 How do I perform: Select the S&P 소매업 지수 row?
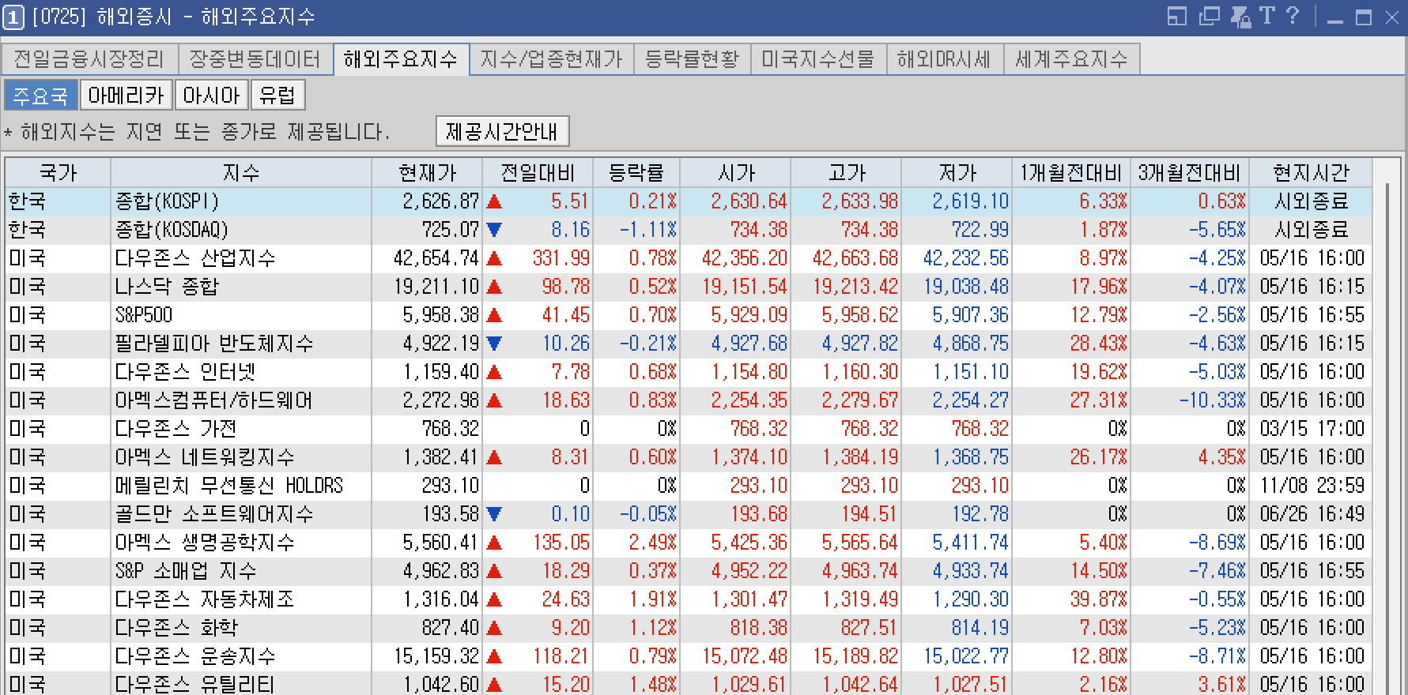[689, 571]
